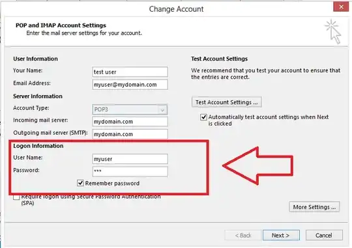This screenshot has height=248, width=352.
Task: Click the Password input field
Action: (130, 172)
